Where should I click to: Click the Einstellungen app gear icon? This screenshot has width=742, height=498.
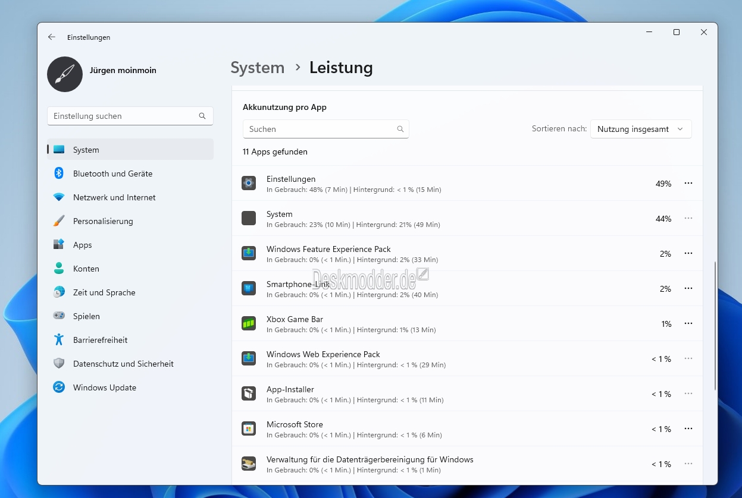[x=249, y=183]
